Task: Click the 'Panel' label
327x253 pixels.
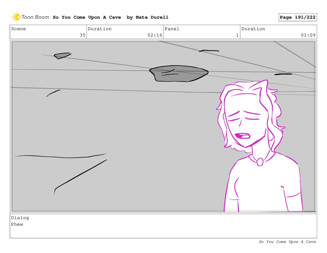Action: pyautogui.click(x=172, y=29)
